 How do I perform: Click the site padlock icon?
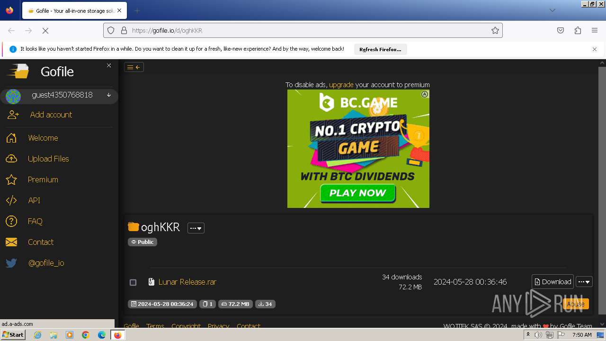[x=124, y=30]
